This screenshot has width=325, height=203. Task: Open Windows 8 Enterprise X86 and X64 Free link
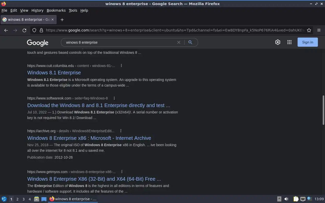click(94, 179)
